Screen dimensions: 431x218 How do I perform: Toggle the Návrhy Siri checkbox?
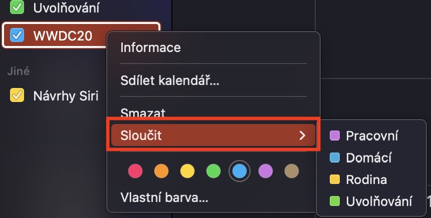18,95
